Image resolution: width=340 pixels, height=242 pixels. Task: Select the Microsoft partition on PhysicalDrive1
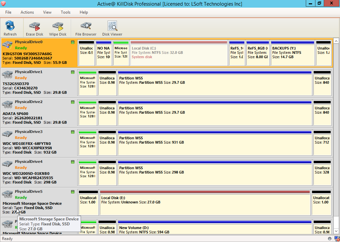click(x=87, y=83)
